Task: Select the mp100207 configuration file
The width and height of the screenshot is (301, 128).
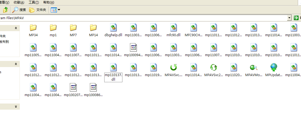Action: click(73, 88)
